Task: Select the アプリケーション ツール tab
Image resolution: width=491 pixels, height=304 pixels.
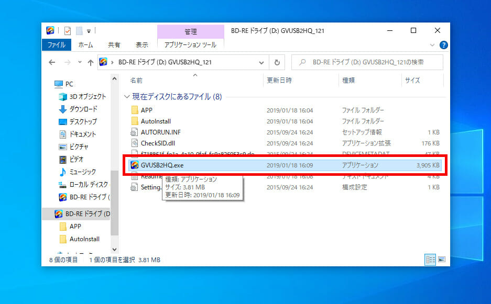Action: click(x=190, y=45)
